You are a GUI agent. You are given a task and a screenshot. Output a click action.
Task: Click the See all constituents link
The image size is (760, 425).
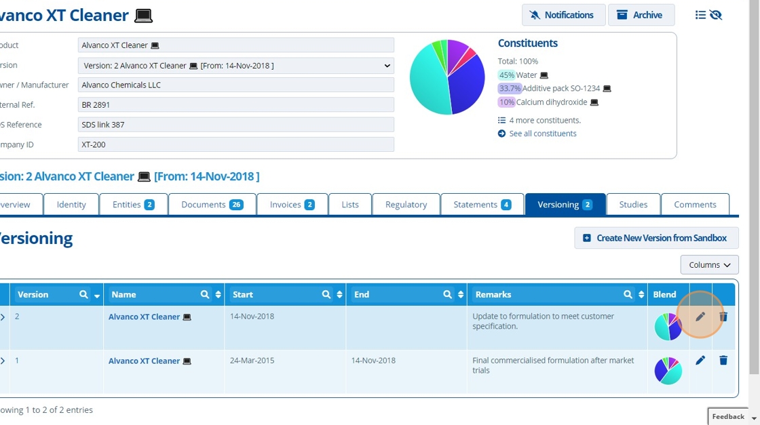[x=542, y=134]
